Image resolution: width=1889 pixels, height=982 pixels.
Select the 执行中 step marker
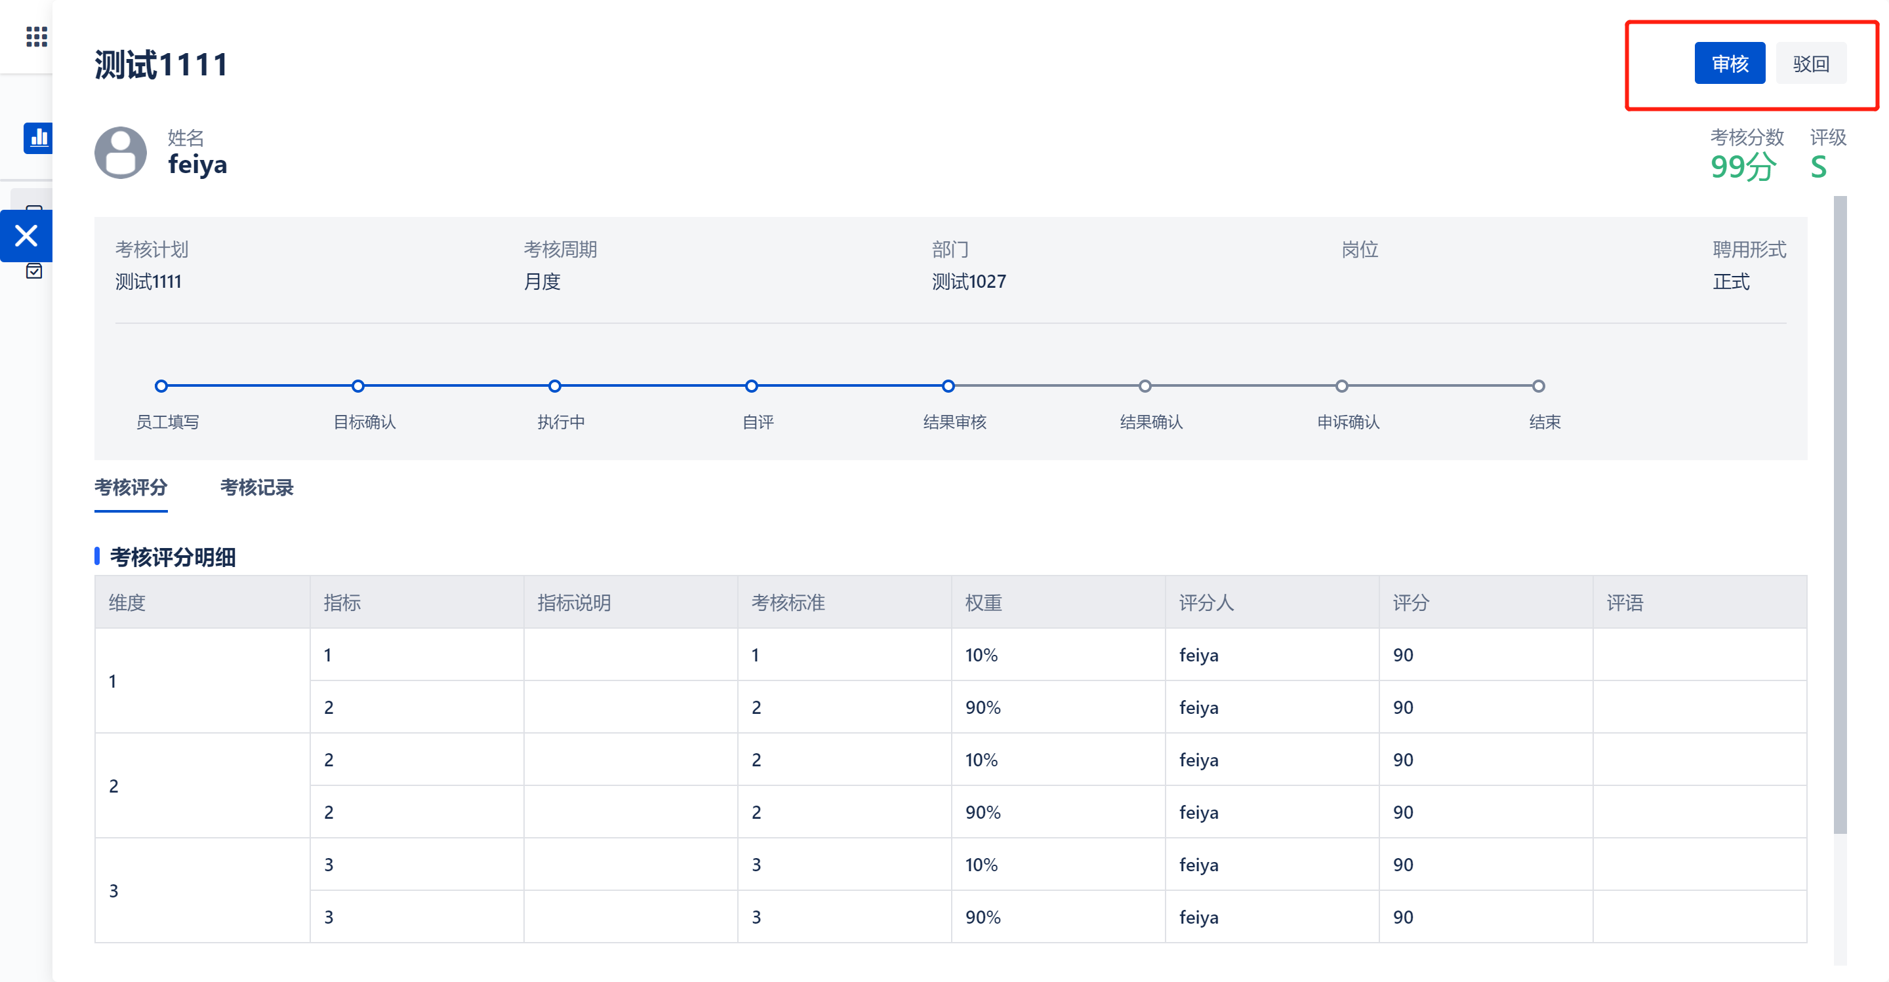[x=555, y=386]
